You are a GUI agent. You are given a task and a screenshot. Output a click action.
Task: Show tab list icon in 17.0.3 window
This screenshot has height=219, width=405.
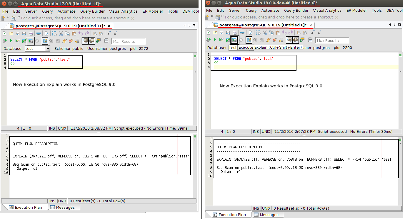pyautogui.click(x=194, y=26)
